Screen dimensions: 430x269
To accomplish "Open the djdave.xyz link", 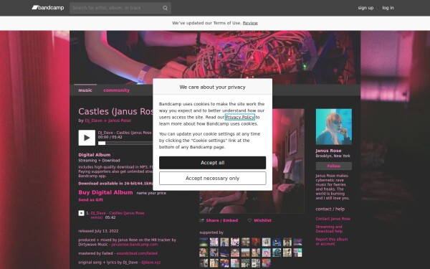I will pos(150,263).
